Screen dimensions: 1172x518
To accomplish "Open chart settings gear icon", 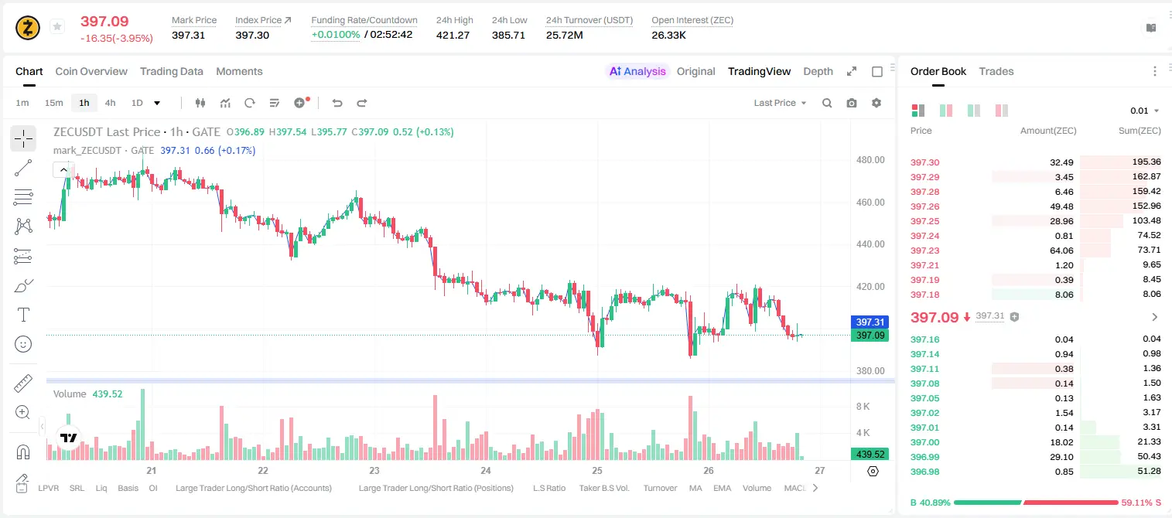I will pos(876,103).
